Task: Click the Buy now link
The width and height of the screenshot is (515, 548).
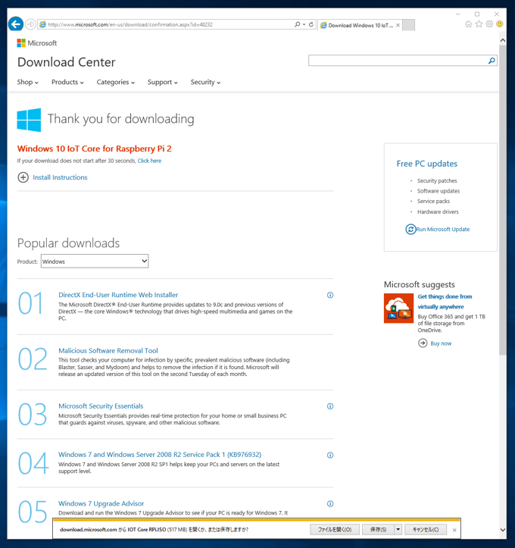Action: click(x=441, y=343)
